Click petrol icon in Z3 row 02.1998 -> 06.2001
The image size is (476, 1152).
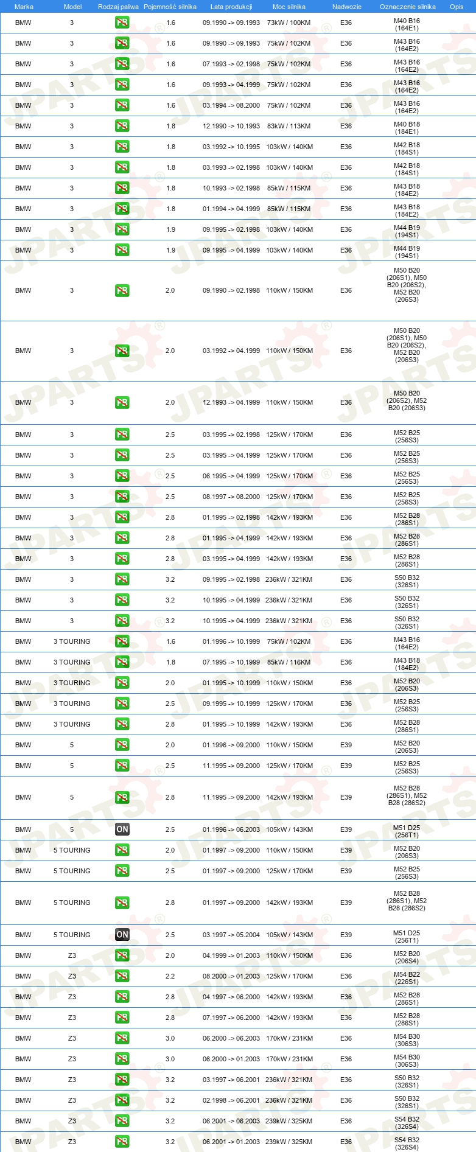click(122, 1101)
